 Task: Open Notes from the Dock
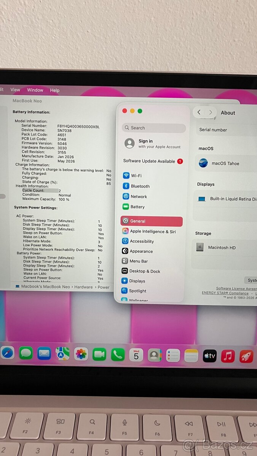coord(192,356)
